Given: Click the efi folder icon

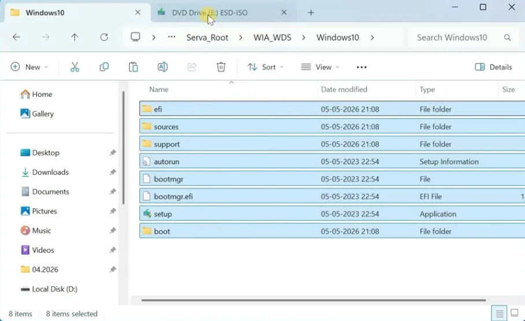Looking at the screenshot, I should (x=147, y=109).
